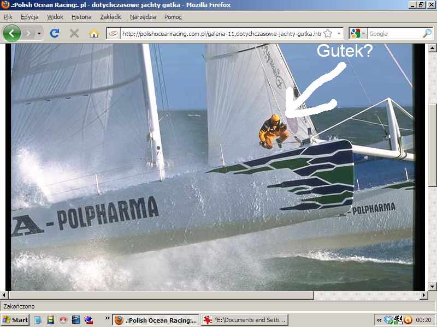This screenshot has height=327, width=437.
Task: Click the 00:20 system clock
Action: (x=424, y=320)
